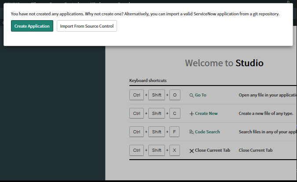
Task: Click the 'Open any file in your' description
Action: [x=268, y=95]
